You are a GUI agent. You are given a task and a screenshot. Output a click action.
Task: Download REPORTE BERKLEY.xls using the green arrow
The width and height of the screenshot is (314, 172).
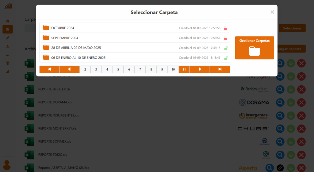pyautogui.click(x=291, y=89)
